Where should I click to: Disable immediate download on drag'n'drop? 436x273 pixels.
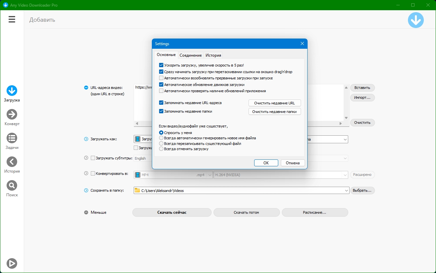161,71
